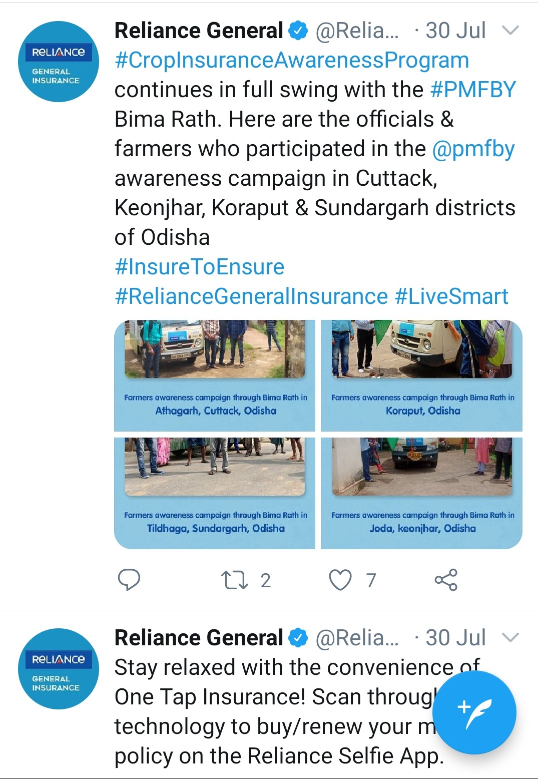538x779 pixels.
Task: Retweet the Bima Rath tweet
Action: [x=235, y=580]
